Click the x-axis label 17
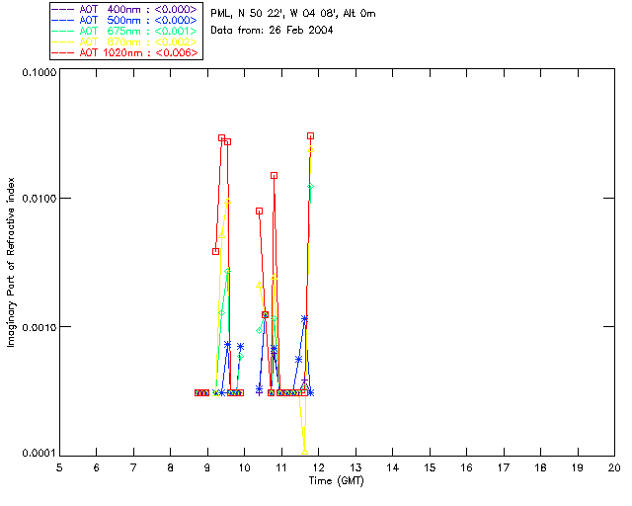Screen dimensions: 632x506 click(x=504, y=467)
